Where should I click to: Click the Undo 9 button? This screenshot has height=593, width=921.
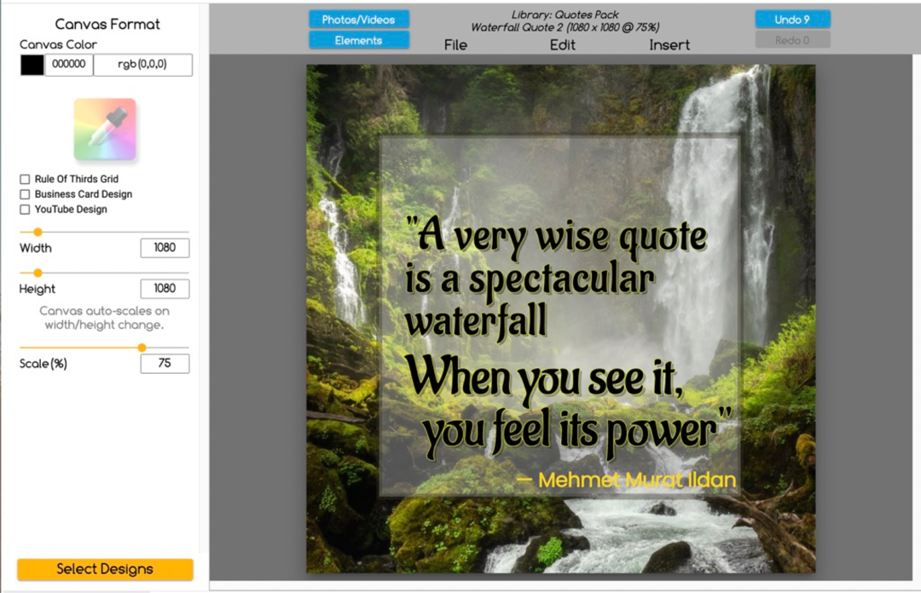click(x=792, y=20)
